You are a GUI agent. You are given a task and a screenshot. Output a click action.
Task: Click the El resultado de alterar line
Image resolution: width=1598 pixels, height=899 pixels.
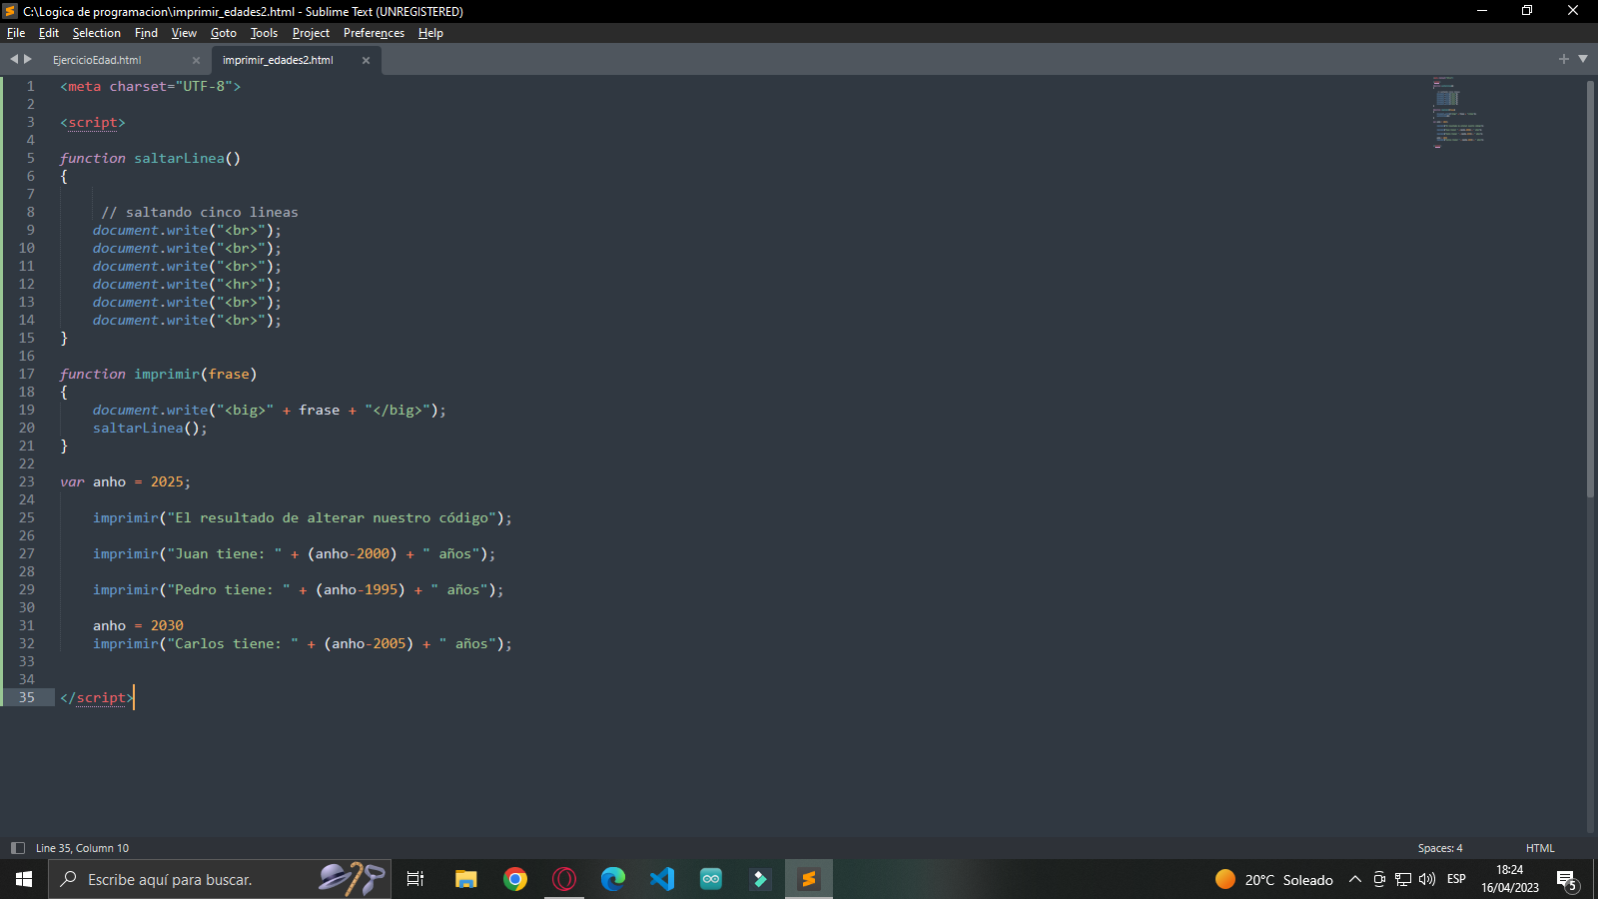click(x=303, y=518)
